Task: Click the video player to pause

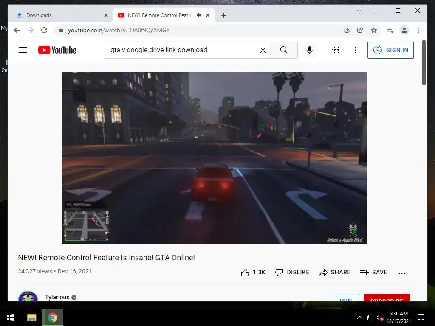Action: 214,158
